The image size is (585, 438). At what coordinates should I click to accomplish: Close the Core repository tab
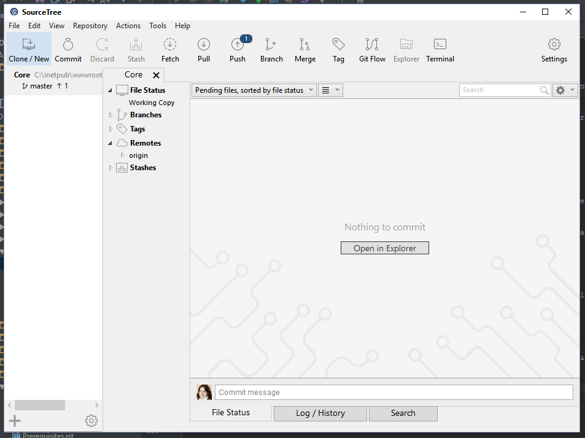(x=157, y=75)
